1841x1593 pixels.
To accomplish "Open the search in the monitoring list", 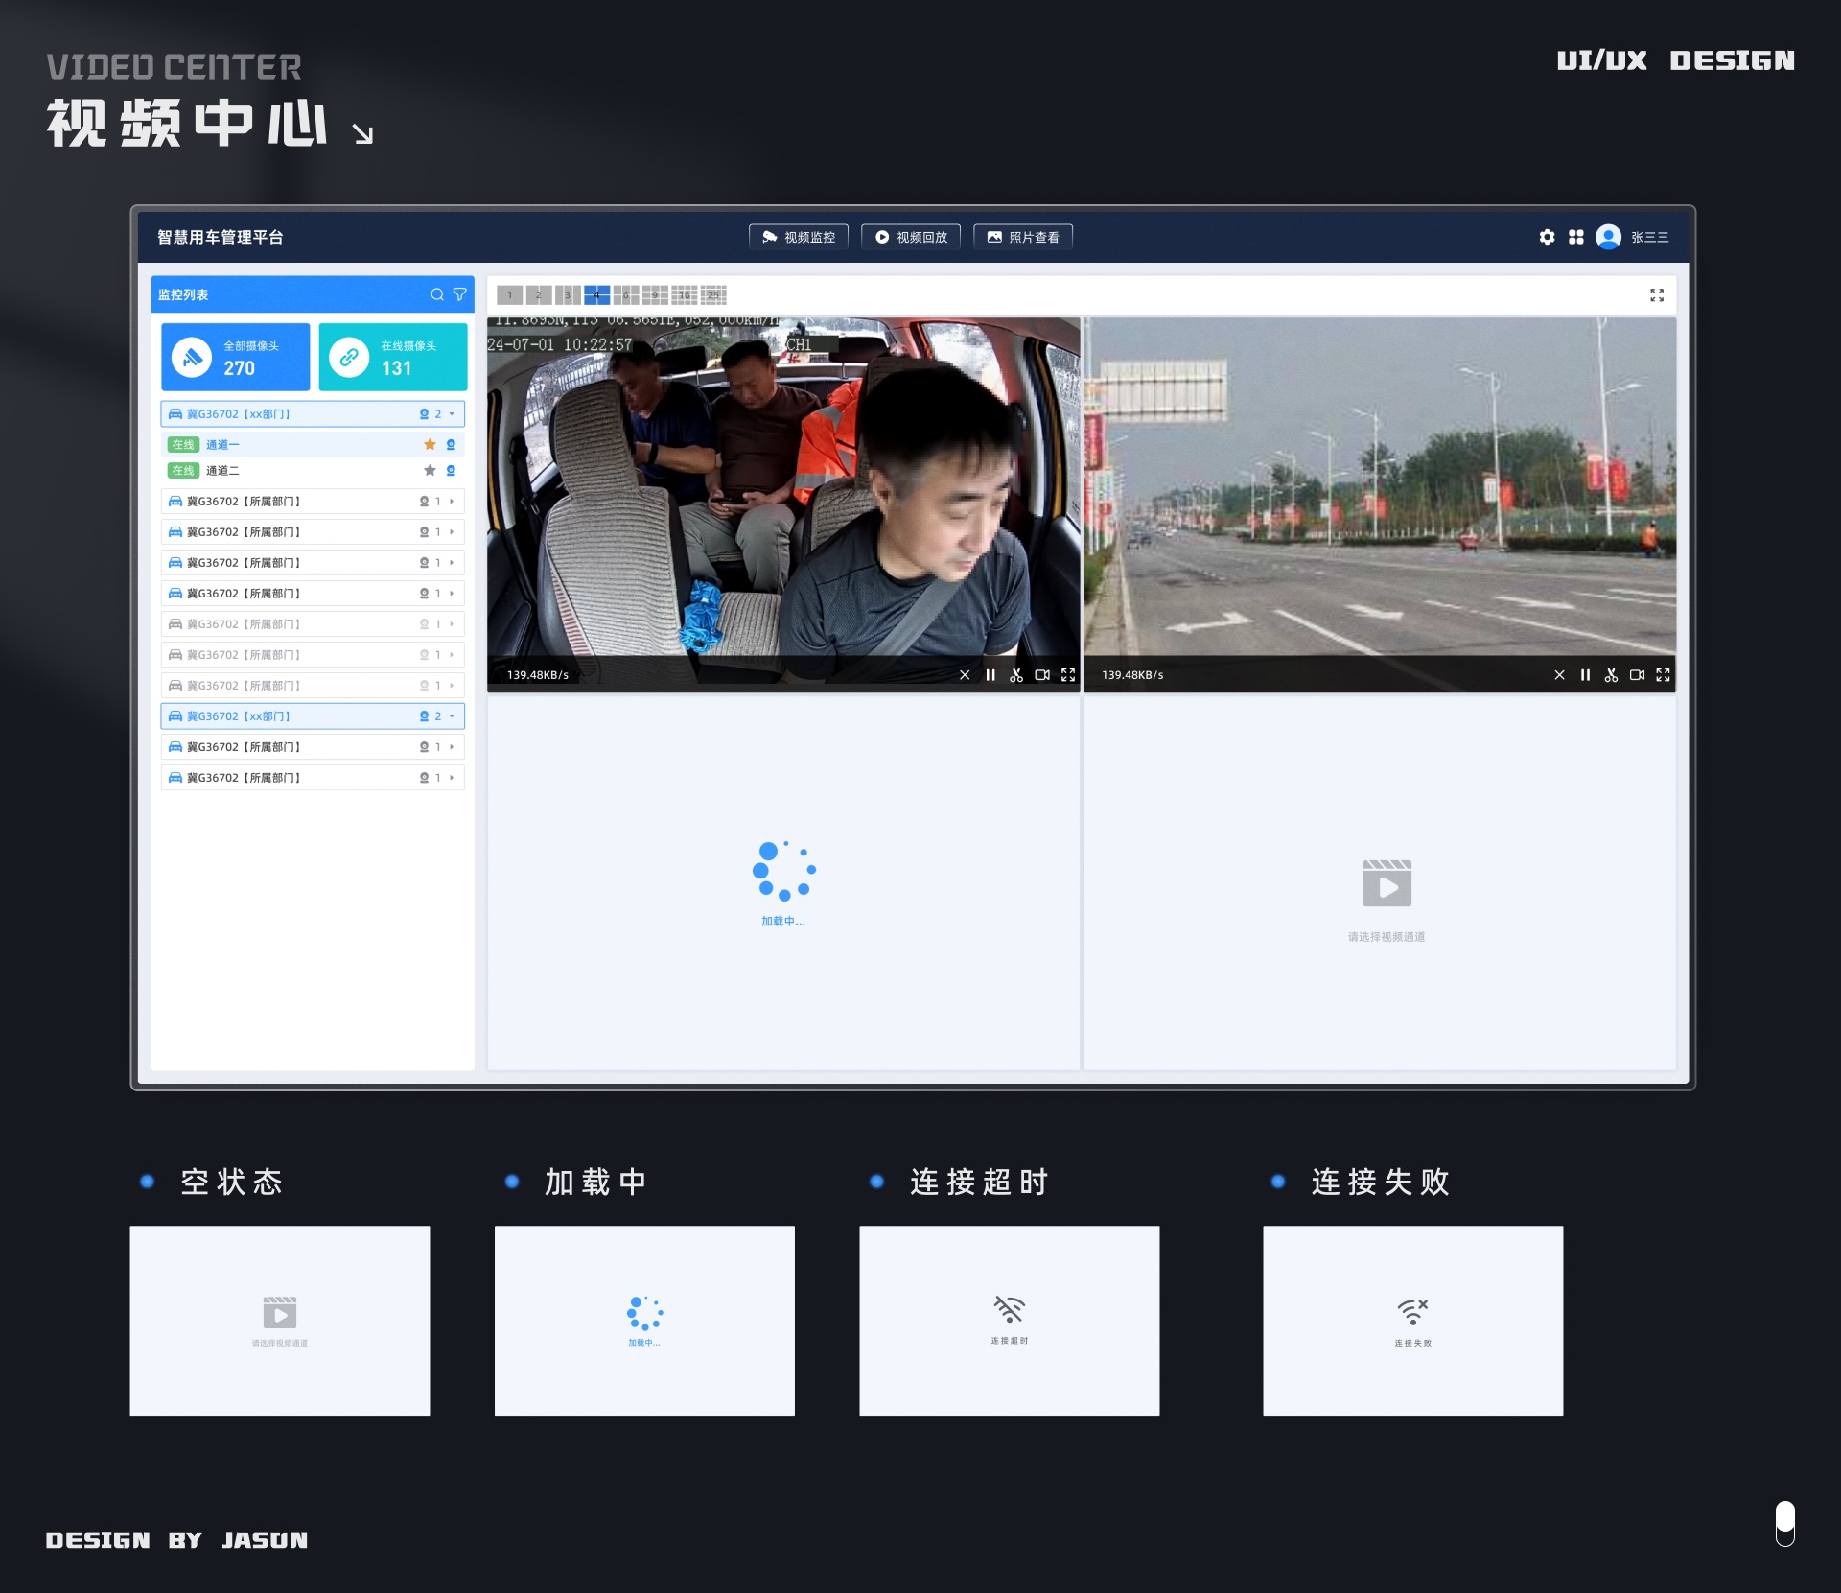I will (x=436, y=294).
